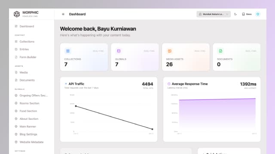Image resolution: width=275 pixels, height=154 pixels.
Task: Click globe icon beside Main Banner
Action: (x=16, y=127)
